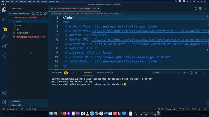
Task: Open the Explorer view in activity bar
Action: 4,10
